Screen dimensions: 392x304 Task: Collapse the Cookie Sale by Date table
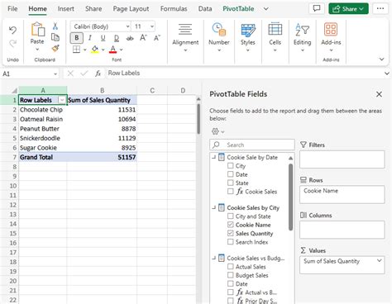213,157
